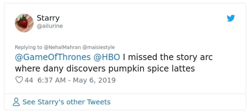Click the 'I missed the story arc' text
248x112 pixels.
click(168, 57)
